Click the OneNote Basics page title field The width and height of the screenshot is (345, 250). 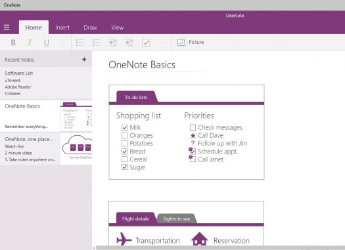point(142,65)
